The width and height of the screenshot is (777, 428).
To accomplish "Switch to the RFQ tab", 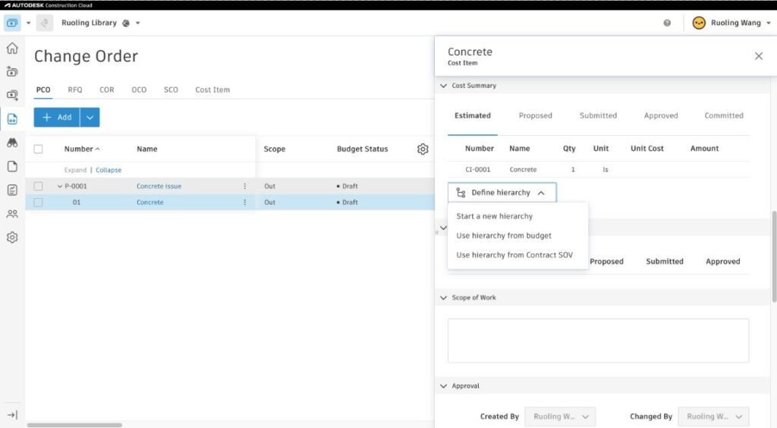I will (x=75, y=90).
